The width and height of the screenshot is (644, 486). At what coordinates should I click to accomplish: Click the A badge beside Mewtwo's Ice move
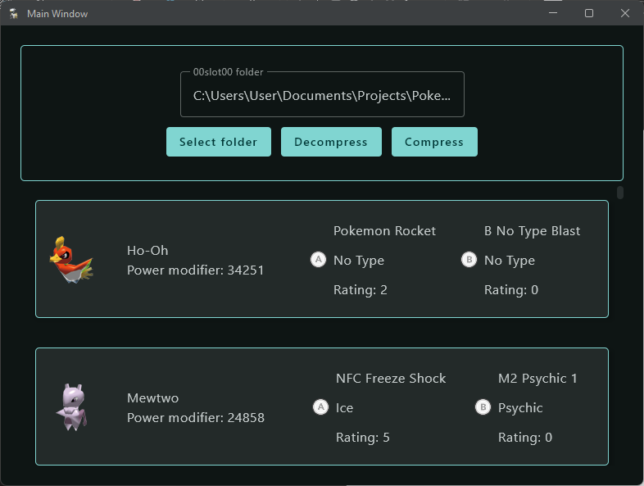pyautogui.click(x=320, y=407)
